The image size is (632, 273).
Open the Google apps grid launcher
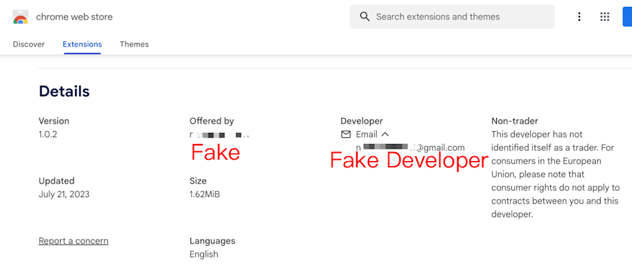605,16
